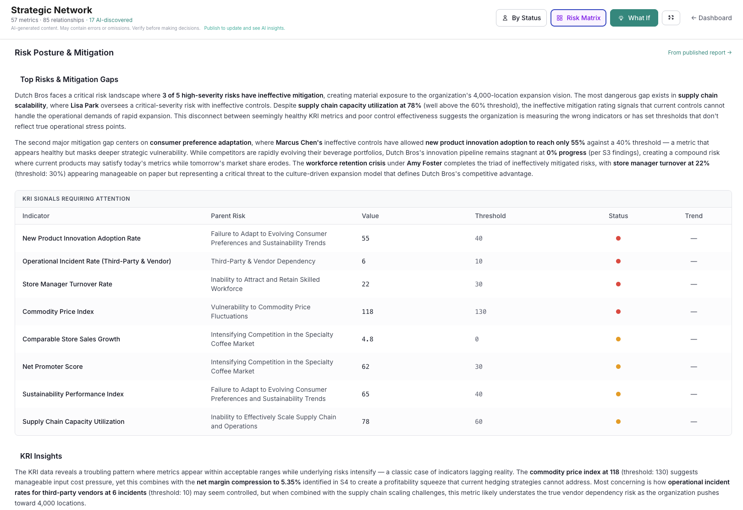
Task: Return to the Dashboard
Action: (711, 18)
